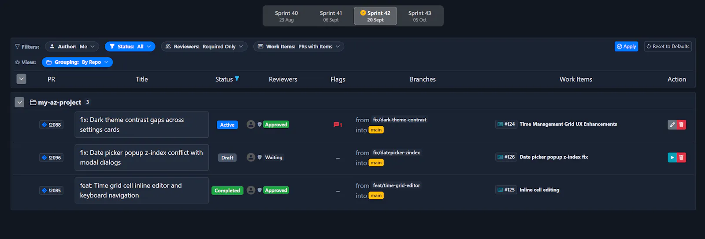Click the my-az-project group name

pos(59,103)
